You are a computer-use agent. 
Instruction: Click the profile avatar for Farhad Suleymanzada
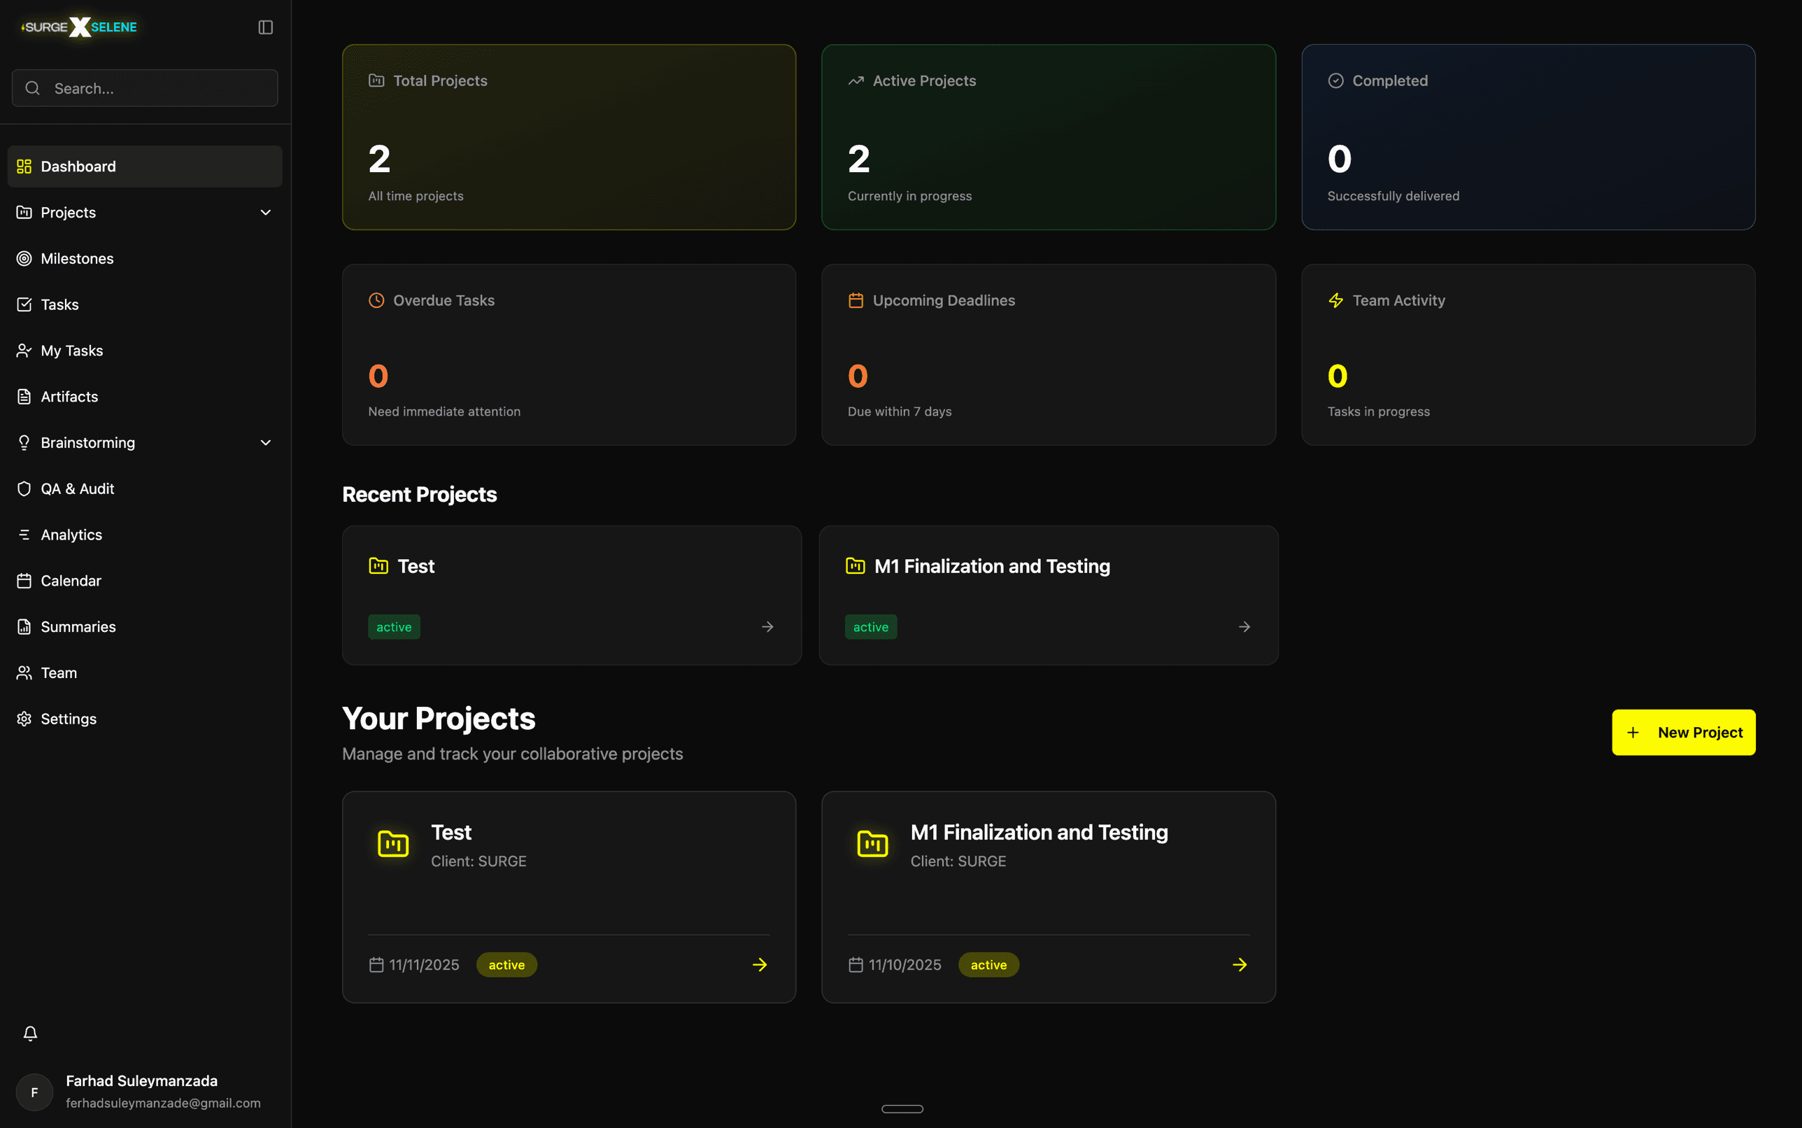[x=34, y=1092]
